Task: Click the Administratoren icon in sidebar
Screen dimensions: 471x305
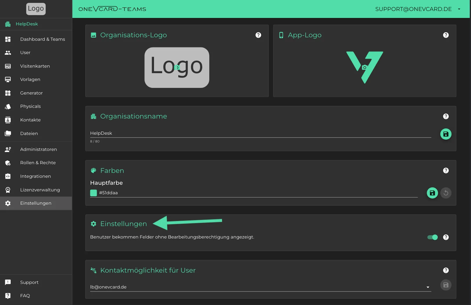Action: click(8, 149)
